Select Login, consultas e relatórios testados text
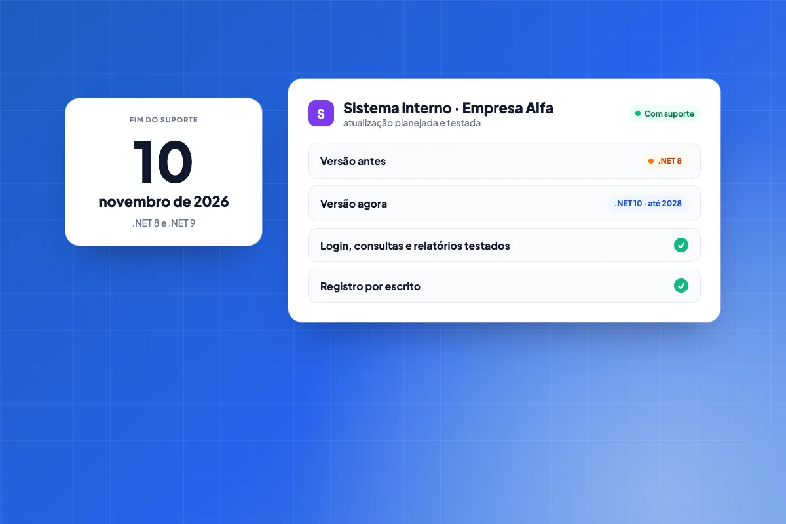 (x=415, y=246)
